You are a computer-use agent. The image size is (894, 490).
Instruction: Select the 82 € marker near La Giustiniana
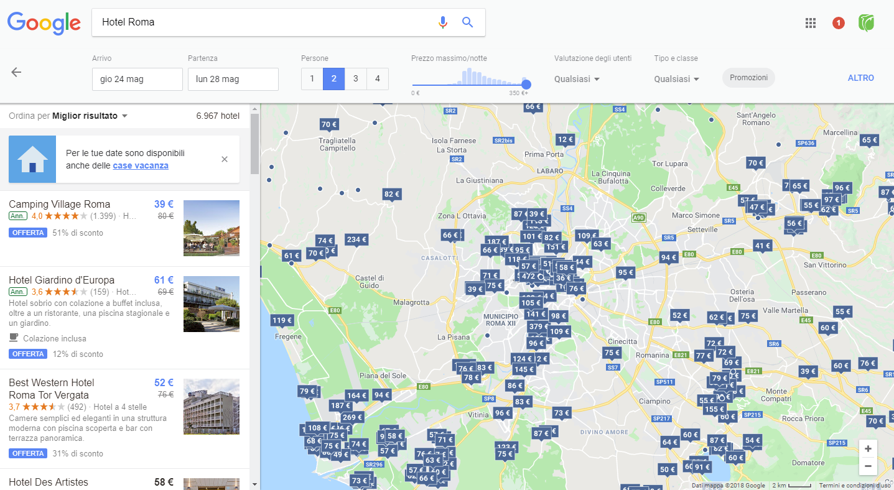click(392, 195)
